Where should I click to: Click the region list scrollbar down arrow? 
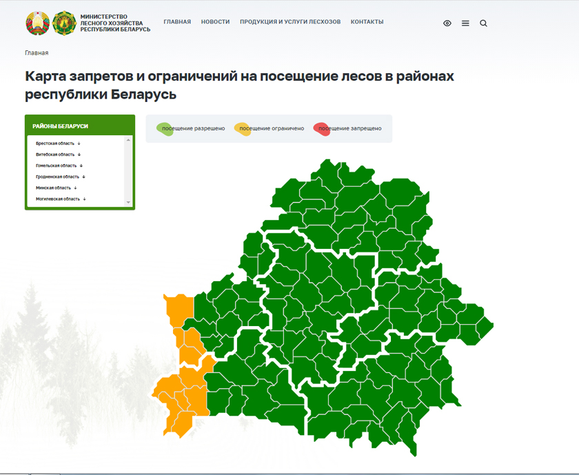pos(128,202)
